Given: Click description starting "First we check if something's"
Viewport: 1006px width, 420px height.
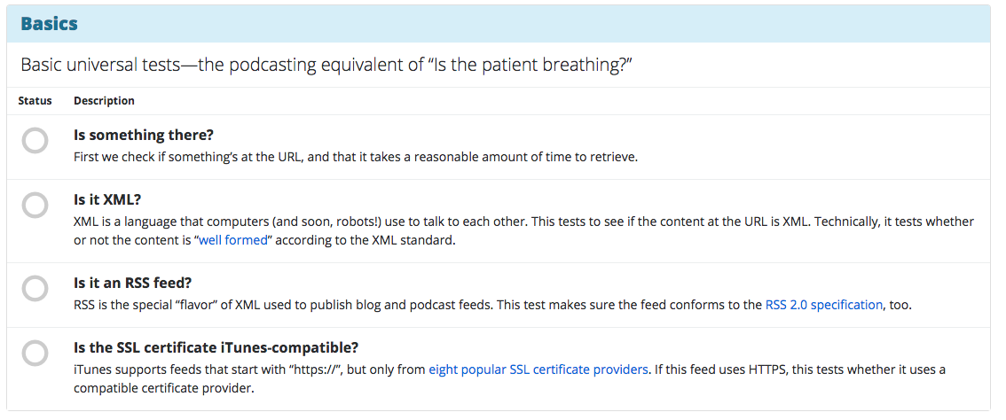Looking at the screenshot, I should pos(355,158).
